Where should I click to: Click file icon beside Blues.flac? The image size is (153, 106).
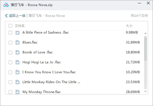(x=17, y=42)
